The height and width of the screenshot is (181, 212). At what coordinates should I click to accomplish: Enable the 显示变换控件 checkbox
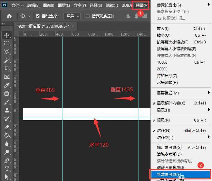[88, 16]
